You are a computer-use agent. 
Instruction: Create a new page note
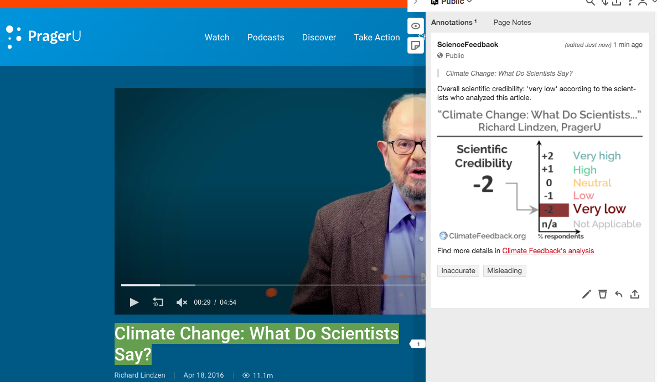(x=415, y=45)
